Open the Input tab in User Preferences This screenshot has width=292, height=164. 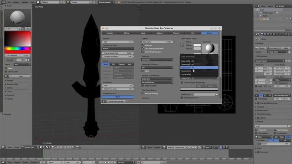143,33
